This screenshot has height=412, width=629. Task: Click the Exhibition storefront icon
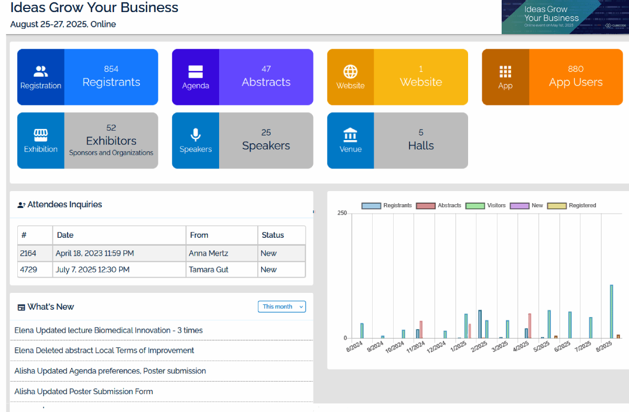click(40, 135)
